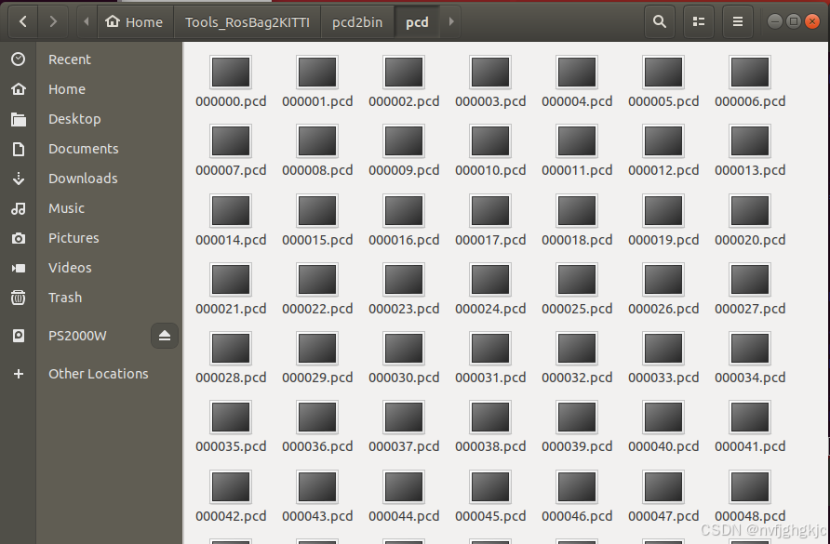Viewport: 830px width, 544px height.
Task: Select the 000031.pcd file icon
Action: [490, 348]
